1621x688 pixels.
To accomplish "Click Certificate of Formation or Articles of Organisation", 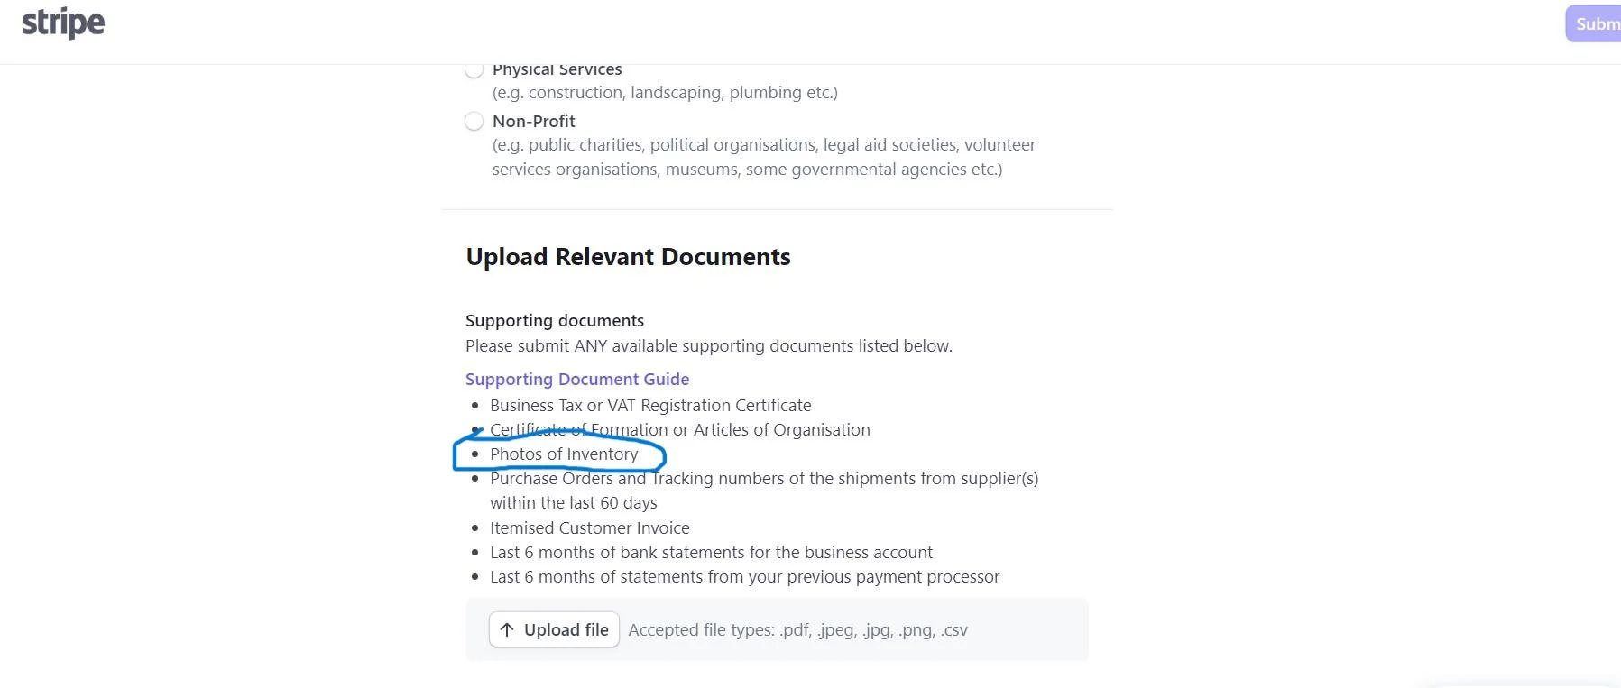I will tap(680, 429).
